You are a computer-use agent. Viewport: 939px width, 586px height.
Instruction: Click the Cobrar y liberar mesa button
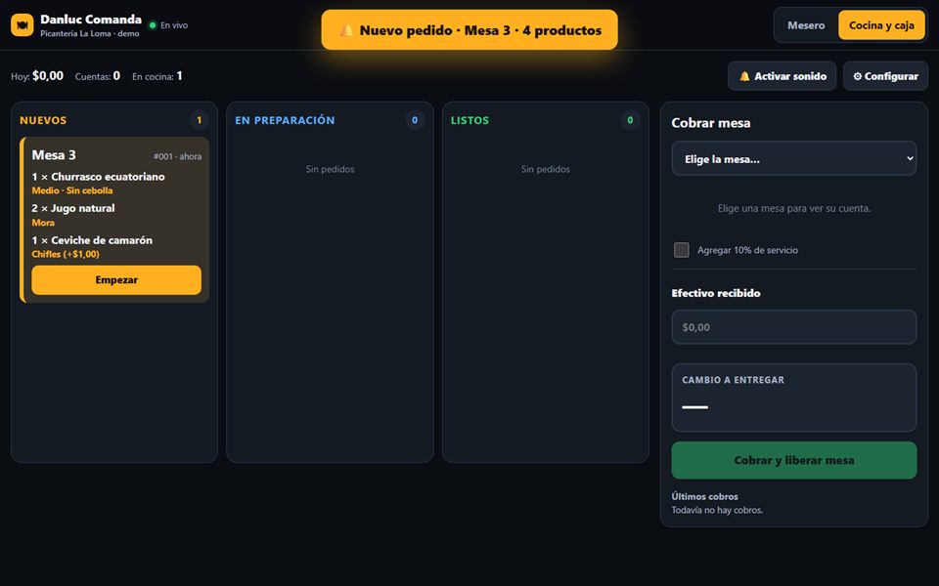pos(794,460)
